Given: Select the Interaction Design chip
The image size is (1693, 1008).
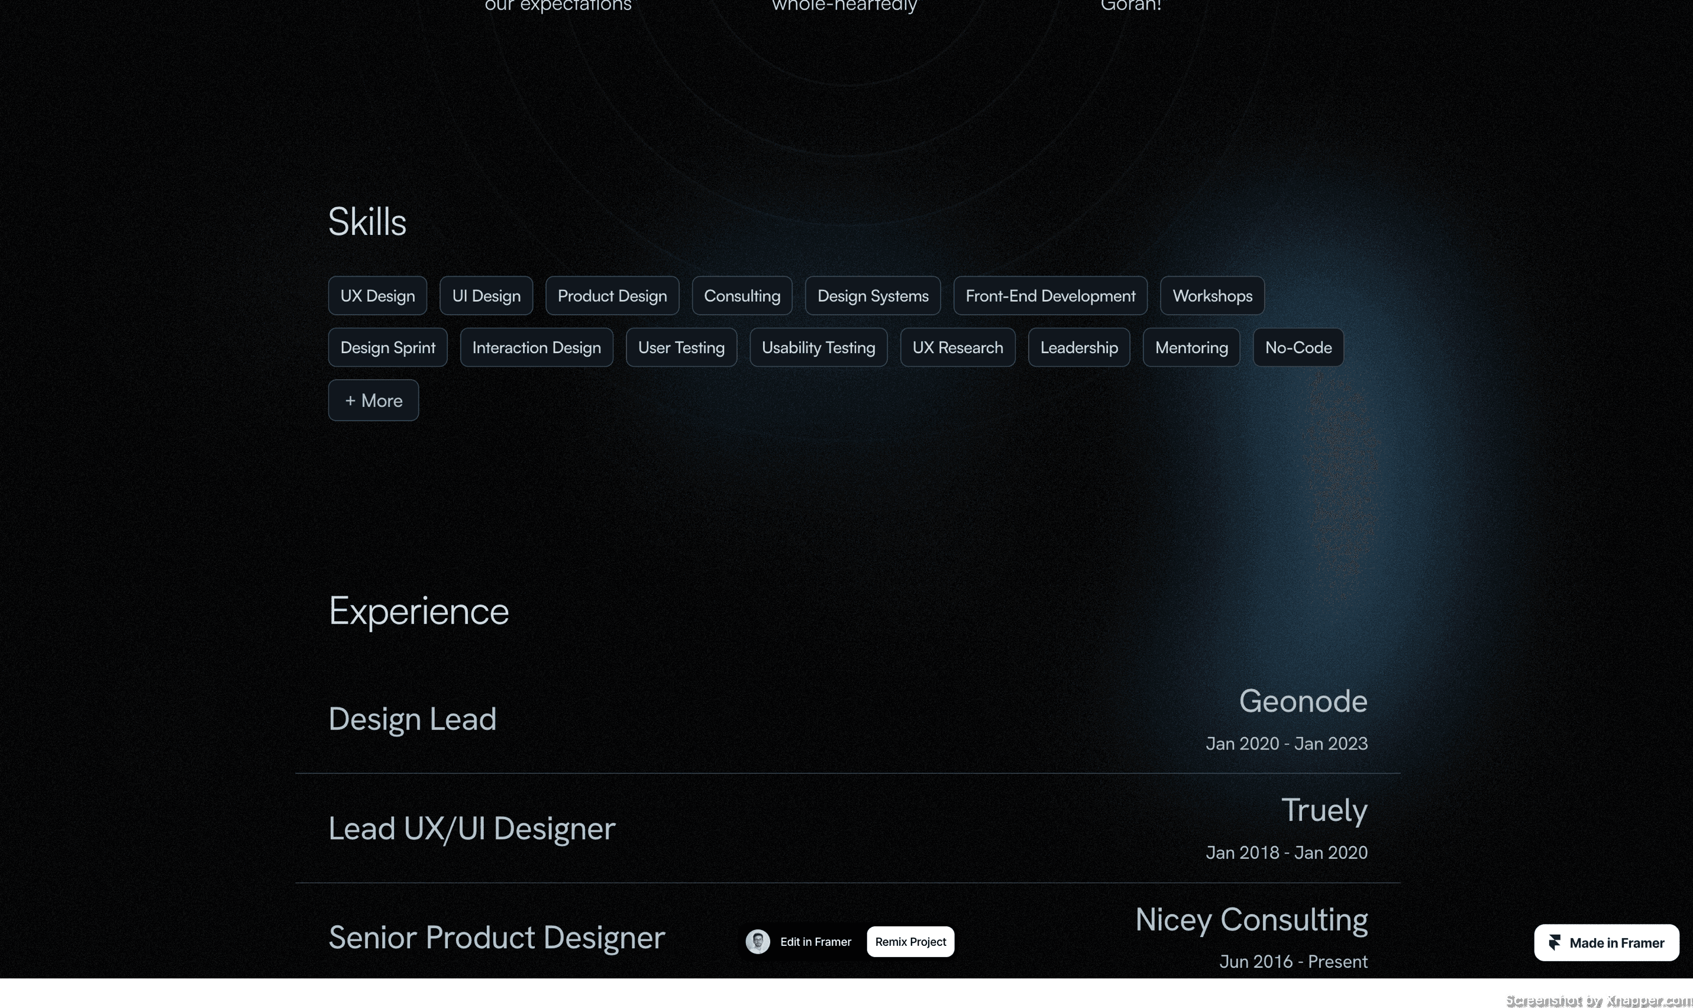Looking at the screenshot, I should (x=536, y=347).
